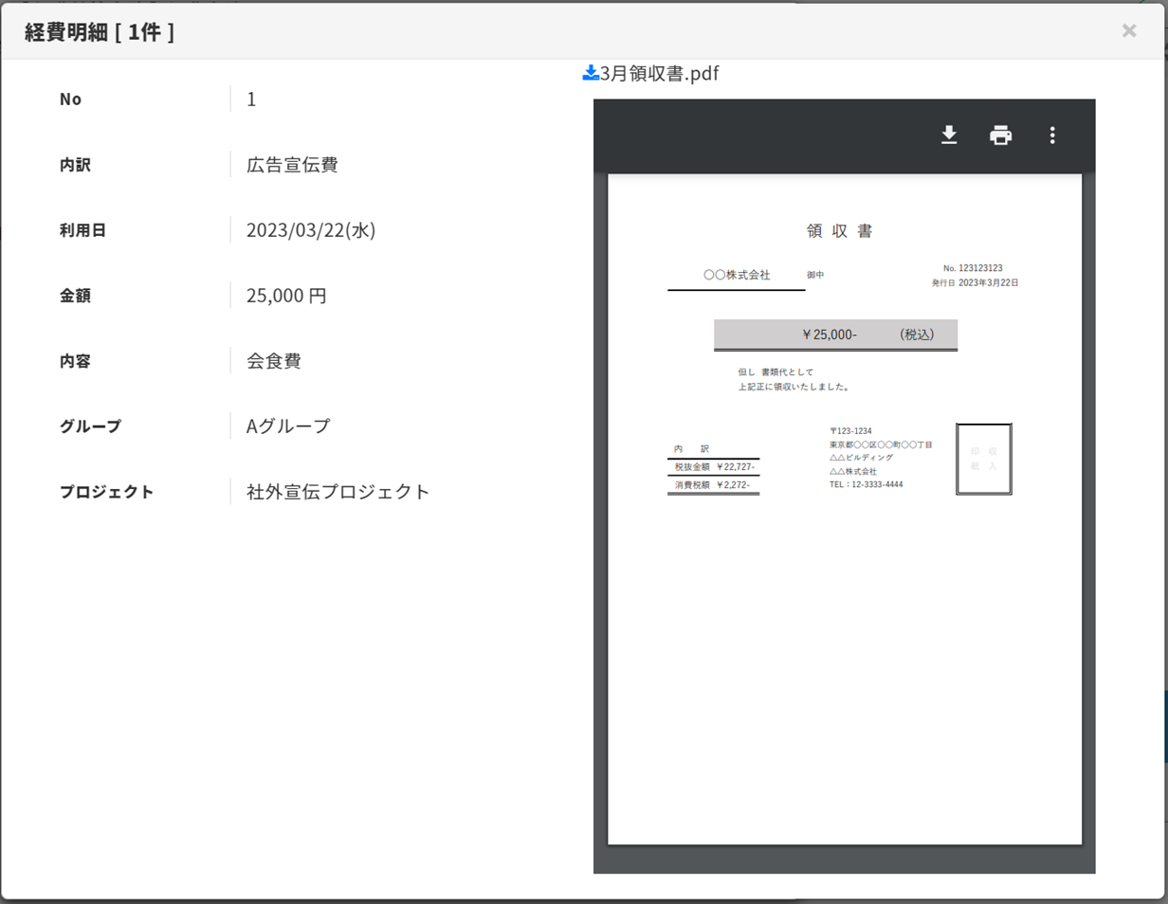Image resolution: width=1168 pixels, height=904 pixels.
Task: Click the 経費明細 [ 1件 ] dialog header
Action: [99, 31]
